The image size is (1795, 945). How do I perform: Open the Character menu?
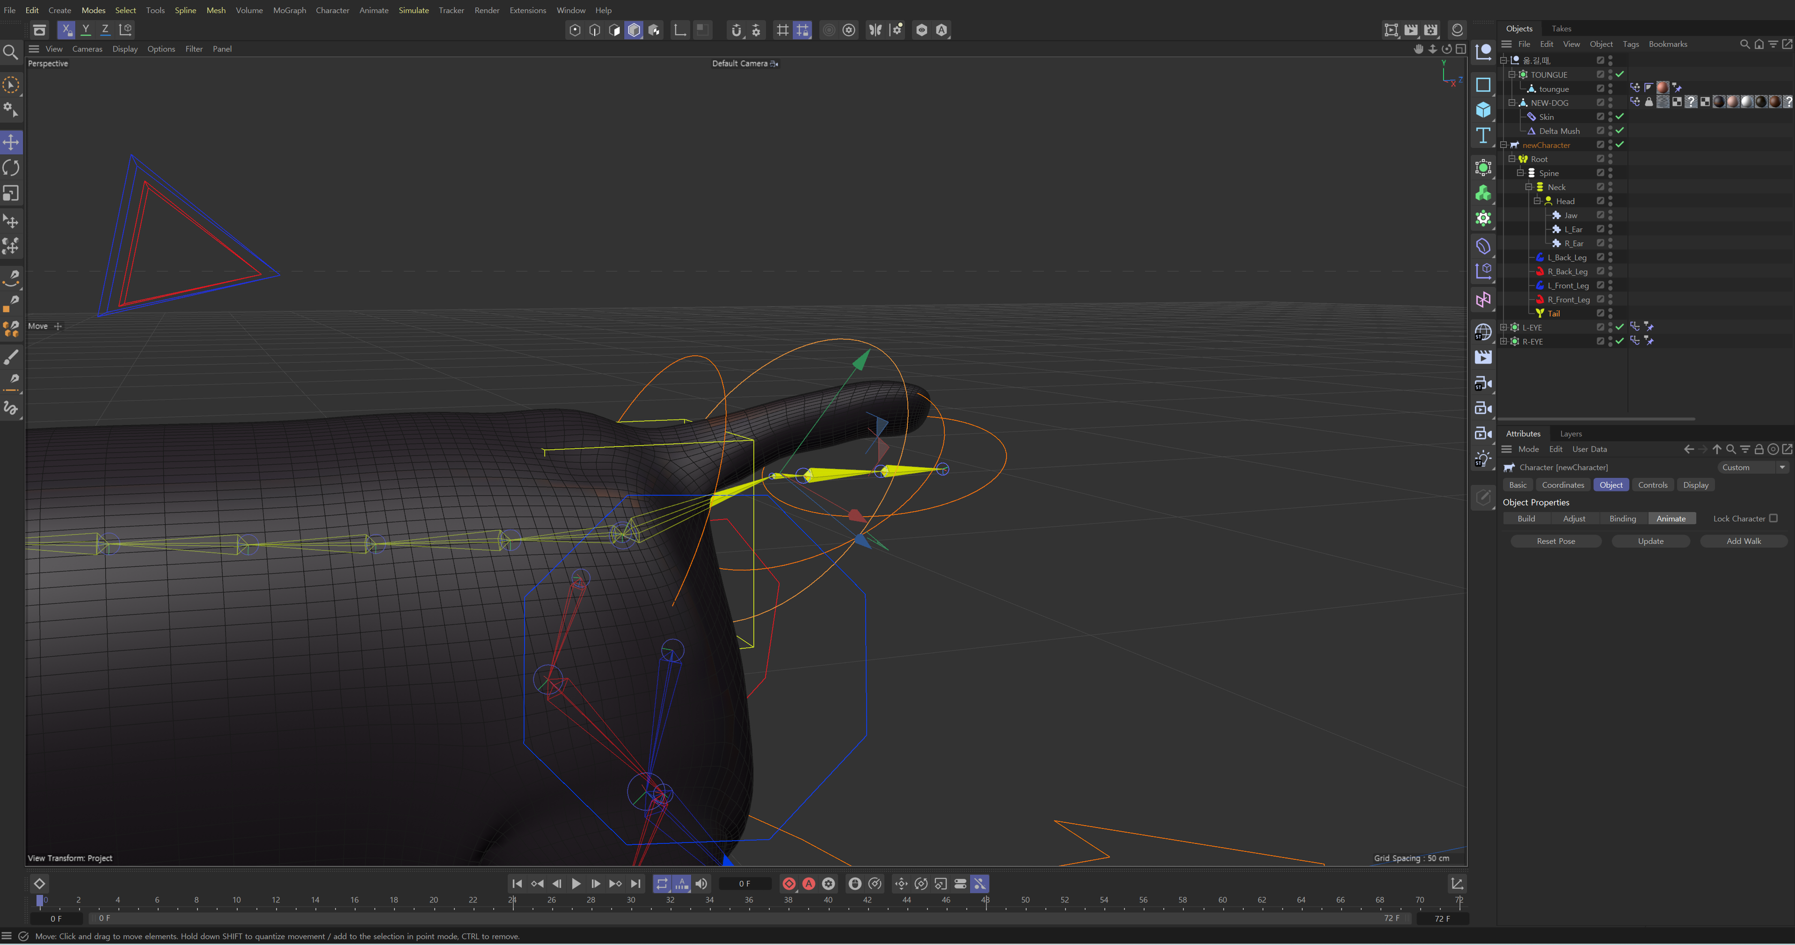[332, 10]
